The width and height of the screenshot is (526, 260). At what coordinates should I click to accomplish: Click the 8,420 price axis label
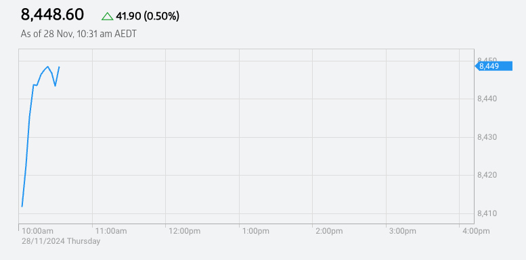[x=487, y=175]
